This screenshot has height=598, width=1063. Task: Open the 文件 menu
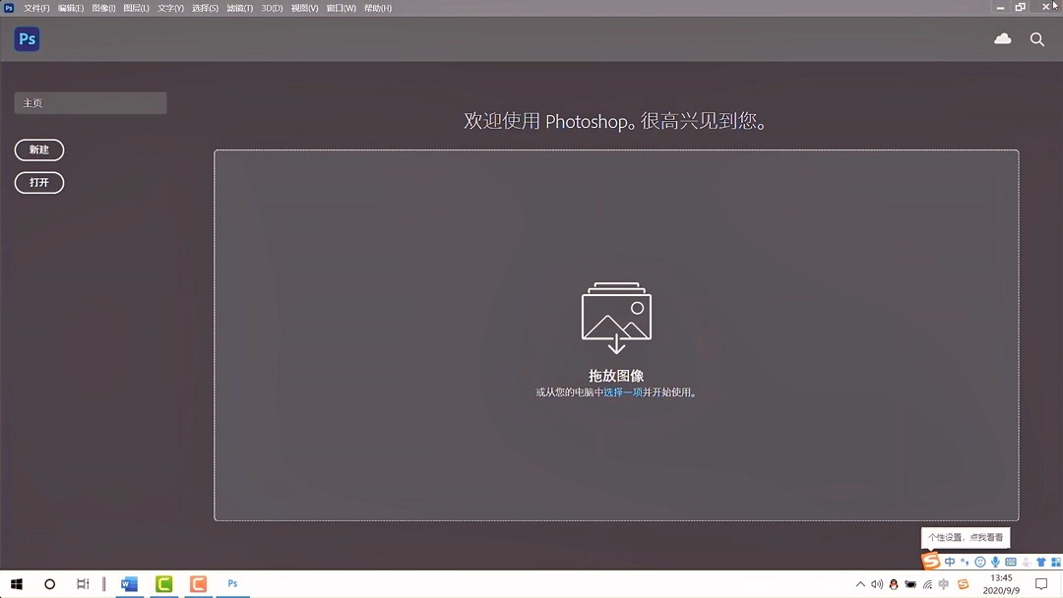point(35,8)
